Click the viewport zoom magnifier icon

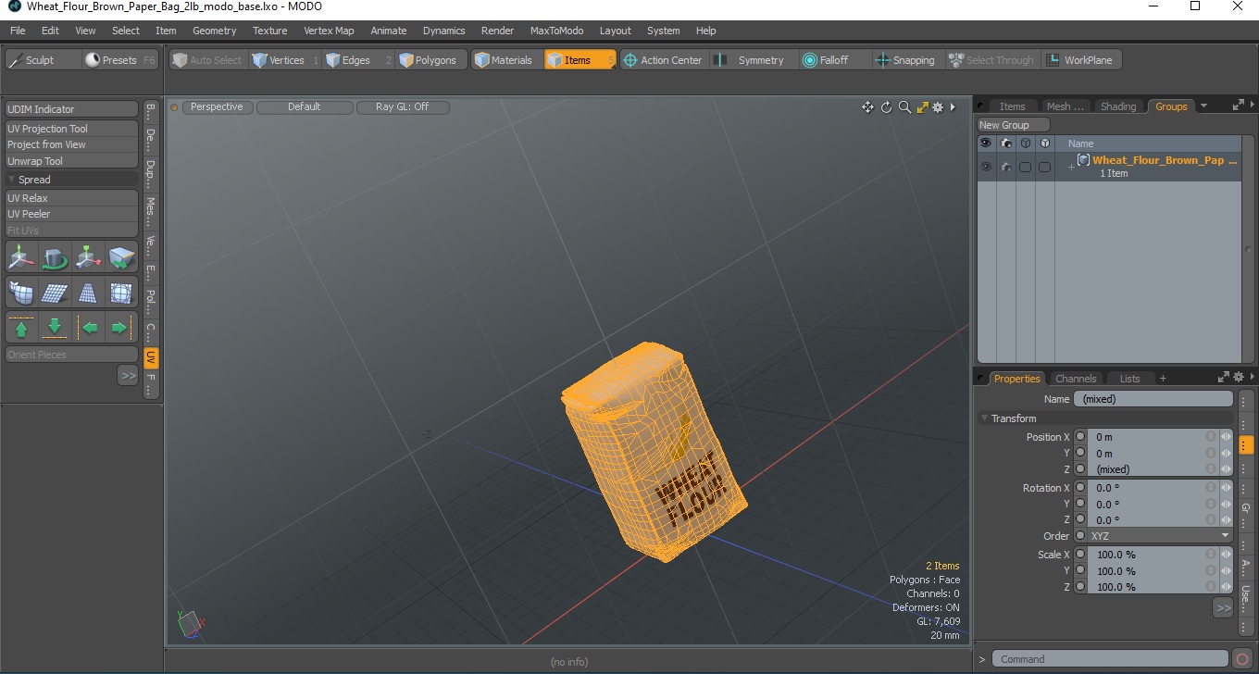(904, 107)
